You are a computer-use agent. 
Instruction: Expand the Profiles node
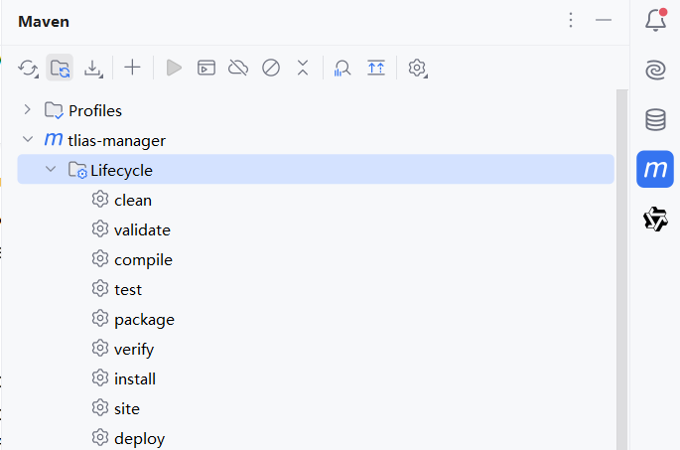[28, 110]
